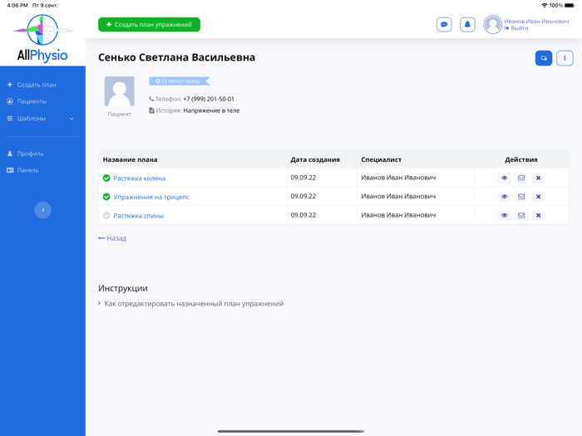Open the Растяжка спины plan link
Viewport: 582px width, 436px height.
pos(139,216)
